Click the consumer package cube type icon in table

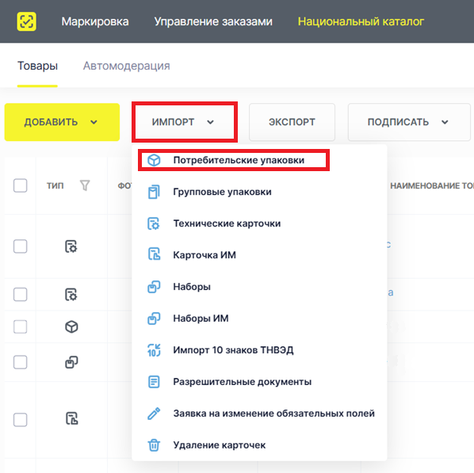[x=71, y=326]
